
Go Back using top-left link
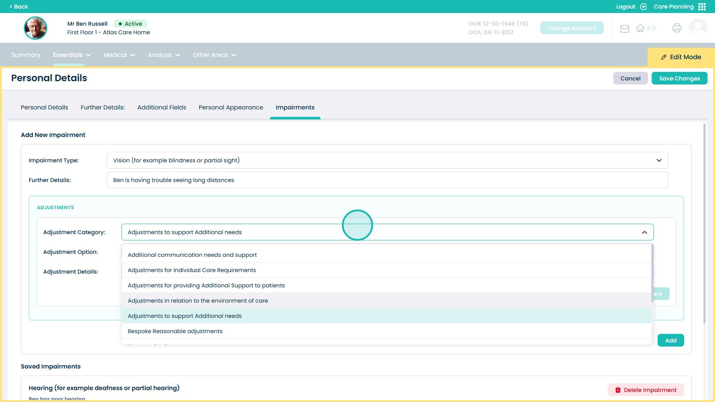pyautogui.click(x=19, y=7)
